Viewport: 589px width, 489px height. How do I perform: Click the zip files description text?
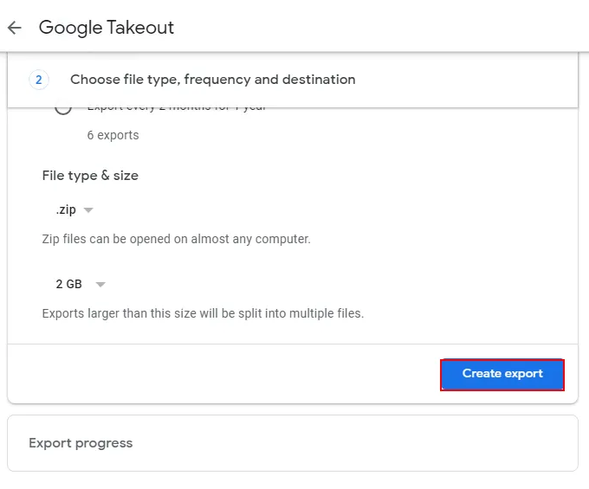pos(176,239)
